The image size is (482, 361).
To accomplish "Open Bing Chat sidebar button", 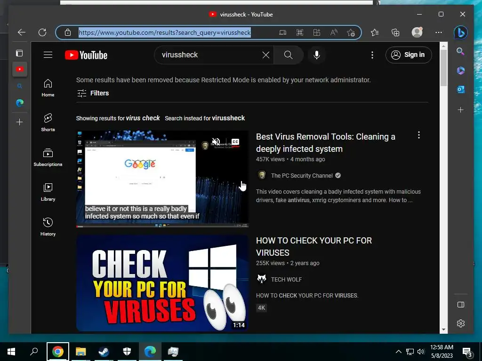I will coord(460,32).
